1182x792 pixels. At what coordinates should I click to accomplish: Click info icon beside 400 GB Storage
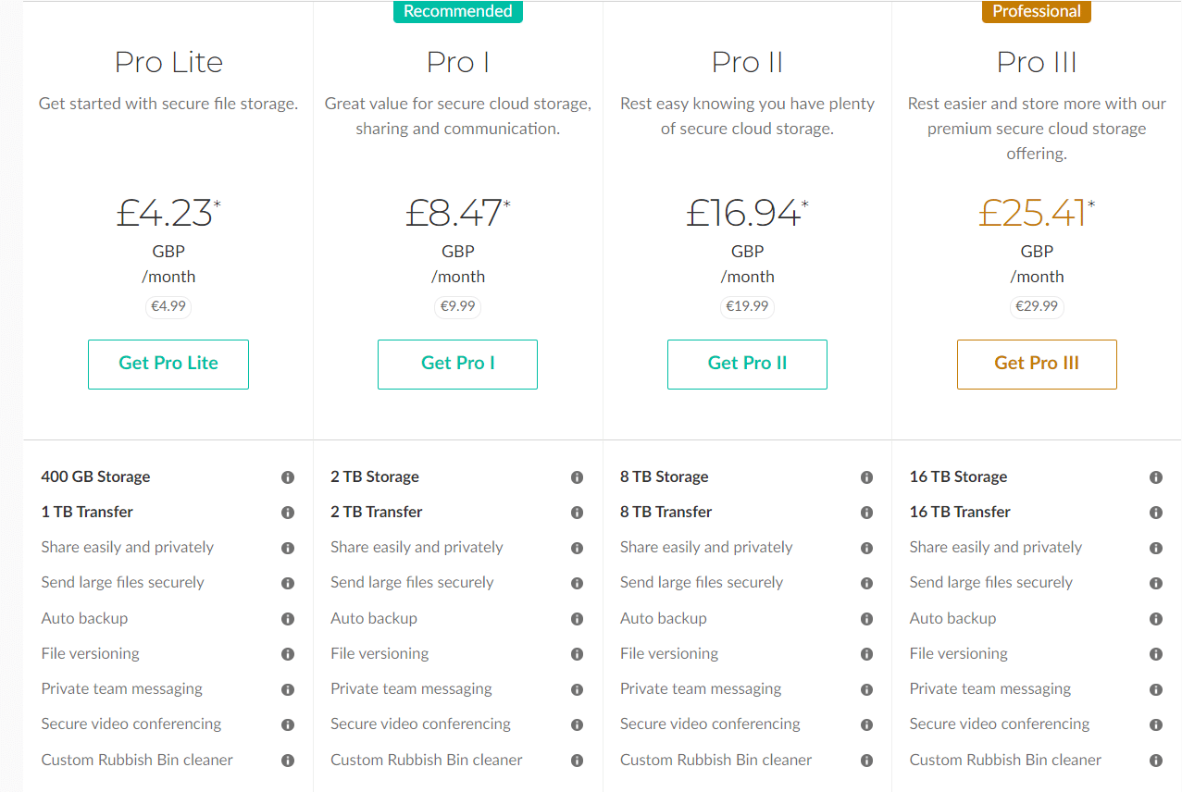tap(288, 477)
